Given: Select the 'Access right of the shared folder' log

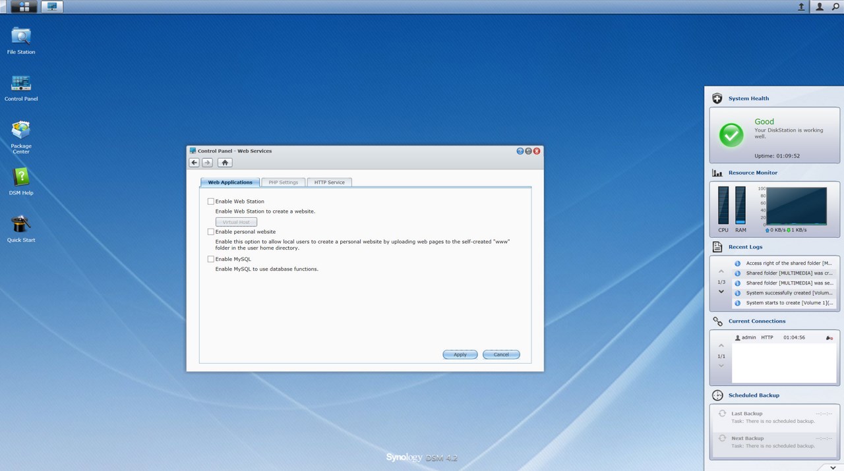Looking at the screenshot, I should point(784,263).
